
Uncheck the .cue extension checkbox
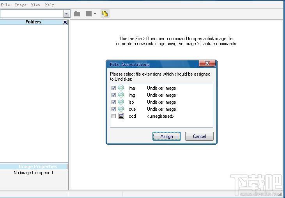(113, 109)
